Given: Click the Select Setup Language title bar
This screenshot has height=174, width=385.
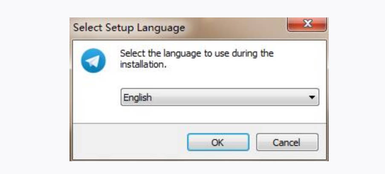Looking at the screenshot, I should (171, 28).
